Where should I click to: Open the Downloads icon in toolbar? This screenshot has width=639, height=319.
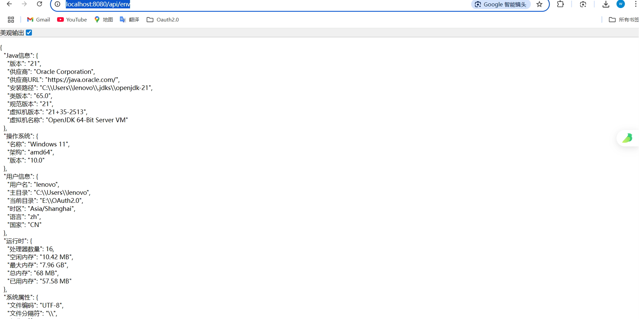pos(606,4)
